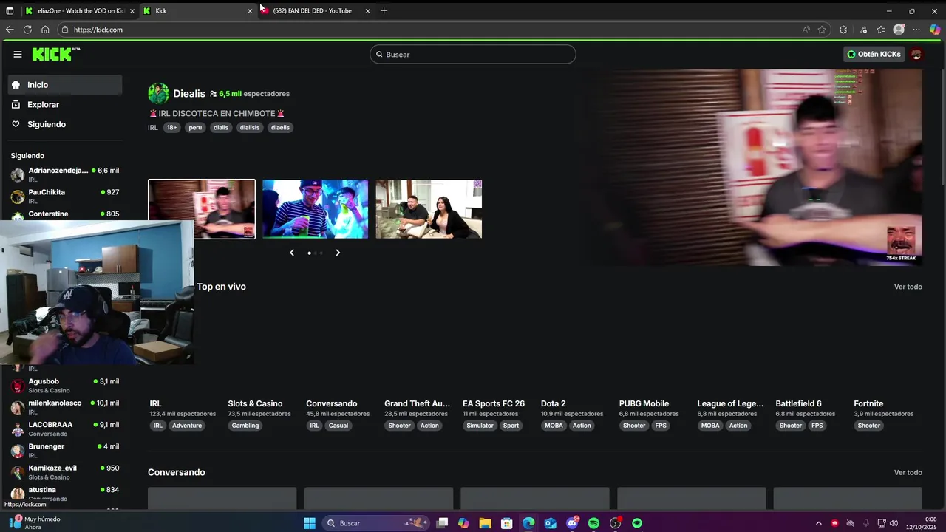The image size is (946, 532).
Task: Click the 18+ tag badge
Action: [x=171, y=127]
